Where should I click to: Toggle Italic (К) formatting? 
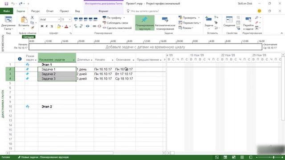[47, 26]
